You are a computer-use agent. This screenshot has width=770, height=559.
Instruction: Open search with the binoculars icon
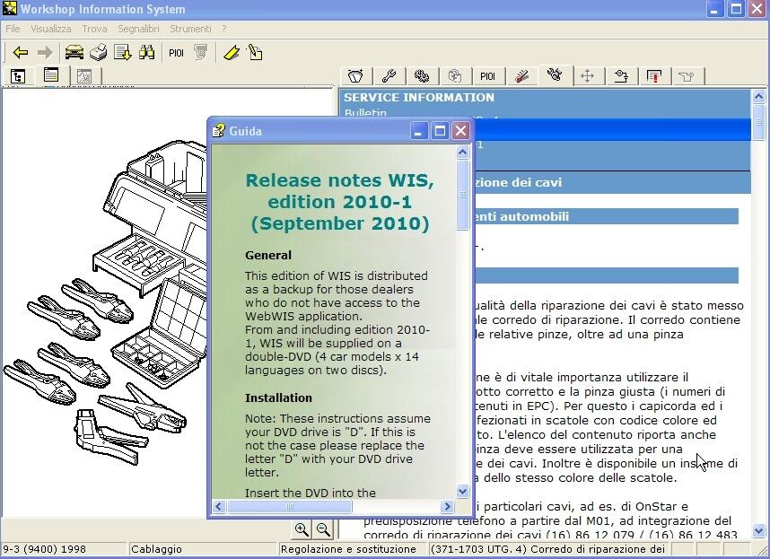(146, 53)
